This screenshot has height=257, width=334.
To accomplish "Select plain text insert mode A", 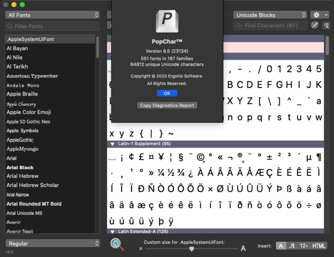I will point(281,246).
